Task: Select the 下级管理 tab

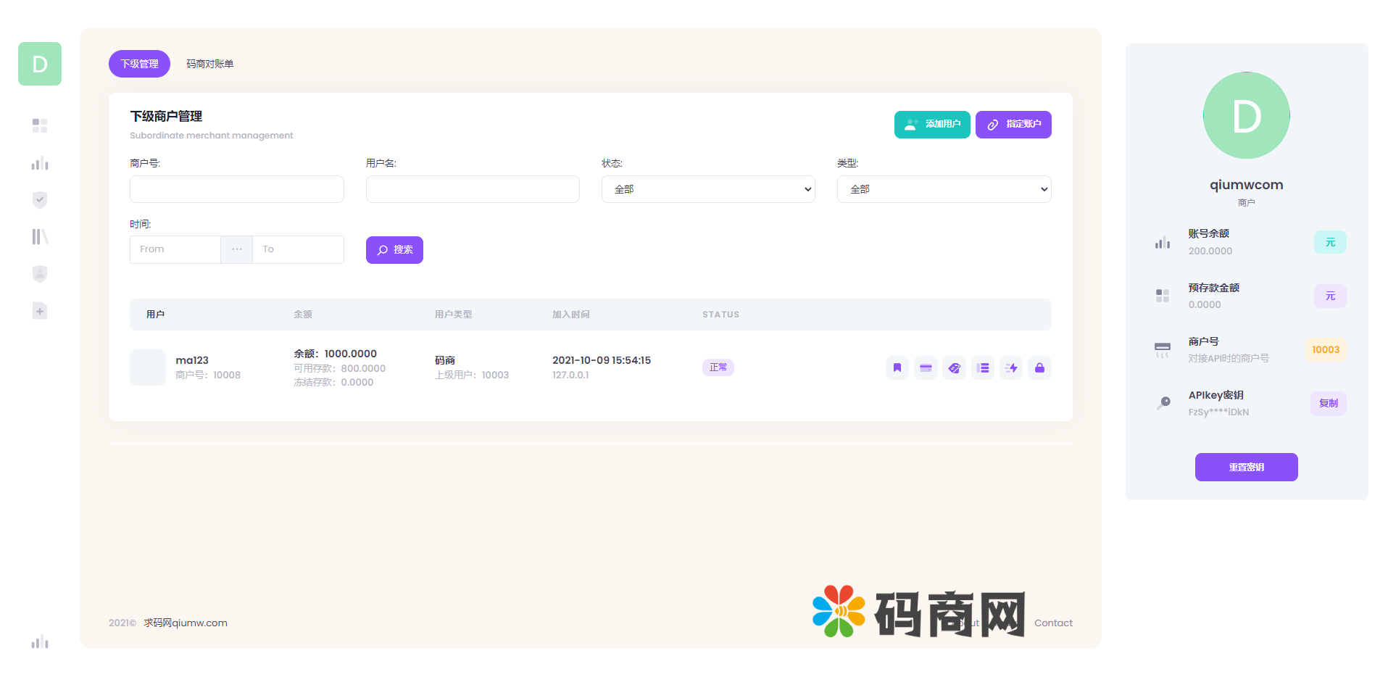Action: 139,64
